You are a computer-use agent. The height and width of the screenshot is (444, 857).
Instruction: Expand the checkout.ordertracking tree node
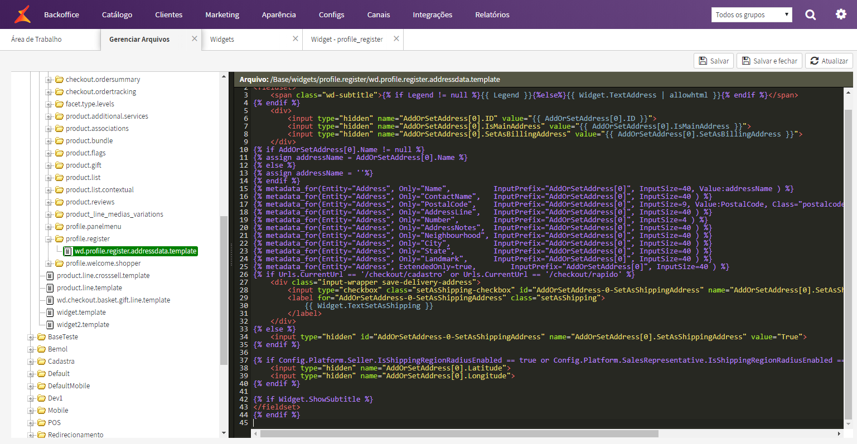pyautogui.click(x=49, y=92)
